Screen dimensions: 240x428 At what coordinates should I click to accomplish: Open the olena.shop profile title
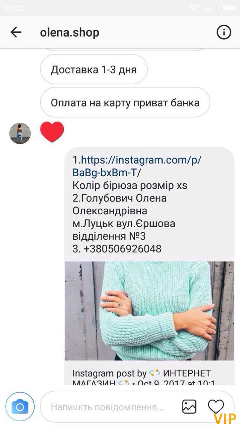(69, 32)
